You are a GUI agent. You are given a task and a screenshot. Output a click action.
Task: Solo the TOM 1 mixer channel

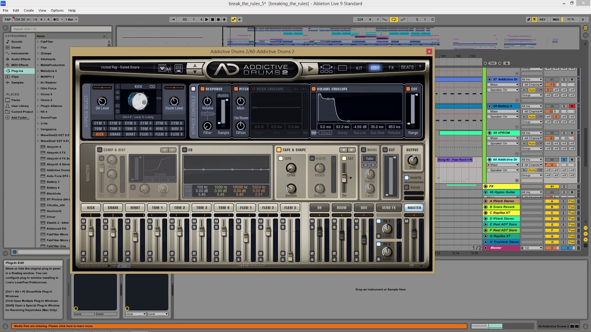coord(150,227)
